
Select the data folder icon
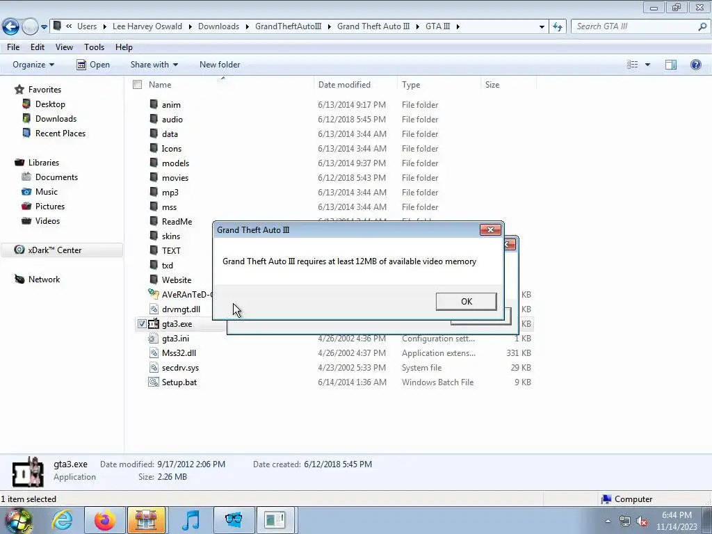(154, 133)
